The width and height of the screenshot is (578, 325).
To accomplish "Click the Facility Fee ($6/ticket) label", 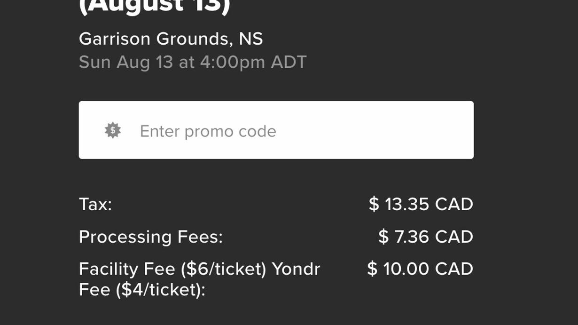I will tap(173, 270).
